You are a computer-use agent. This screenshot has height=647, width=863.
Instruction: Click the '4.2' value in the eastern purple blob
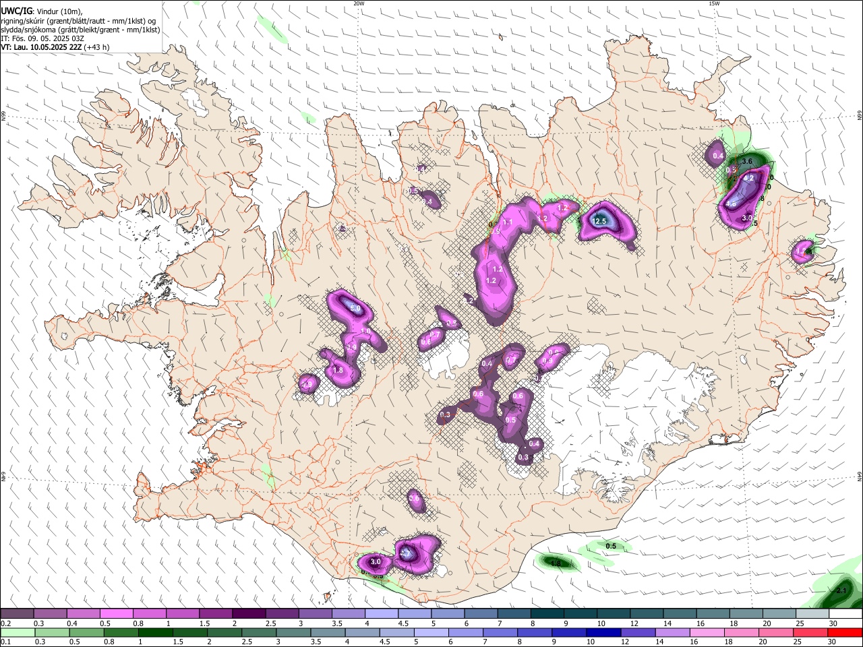click(748, 179)
